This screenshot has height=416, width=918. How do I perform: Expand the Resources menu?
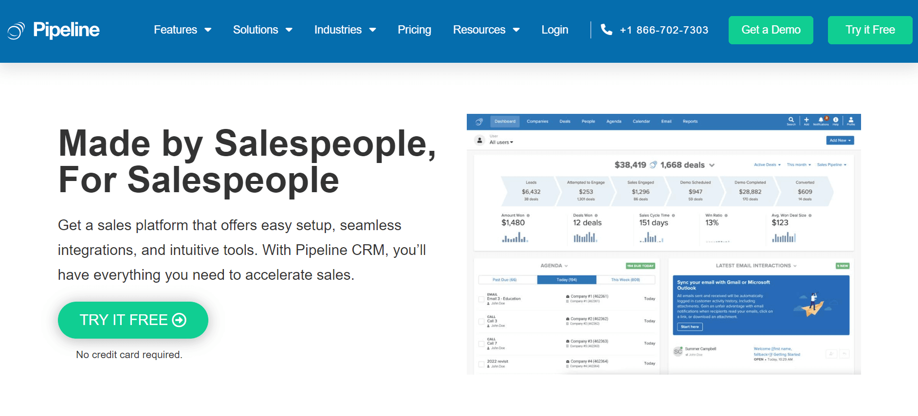486,30
